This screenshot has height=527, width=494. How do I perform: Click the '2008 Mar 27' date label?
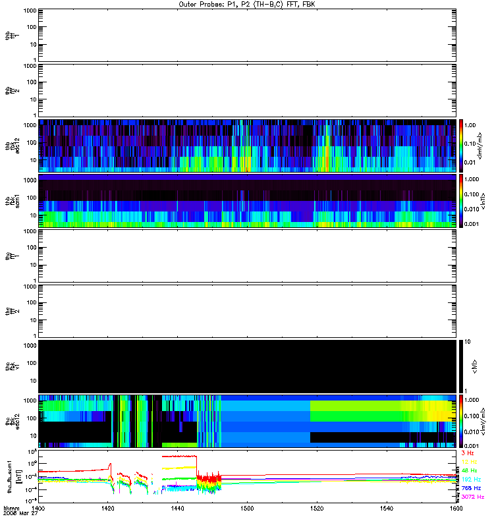(20, 514)
